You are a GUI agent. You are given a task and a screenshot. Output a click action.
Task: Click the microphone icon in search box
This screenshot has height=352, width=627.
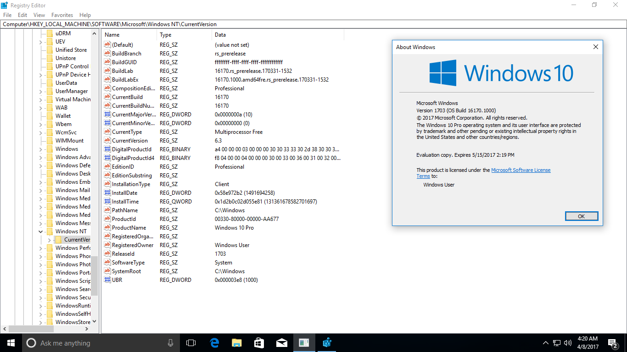[170, 343]
